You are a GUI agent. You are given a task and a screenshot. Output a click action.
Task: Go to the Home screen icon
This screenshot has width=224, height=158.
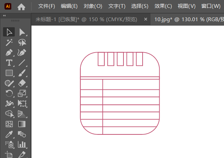tap(21, 6)
